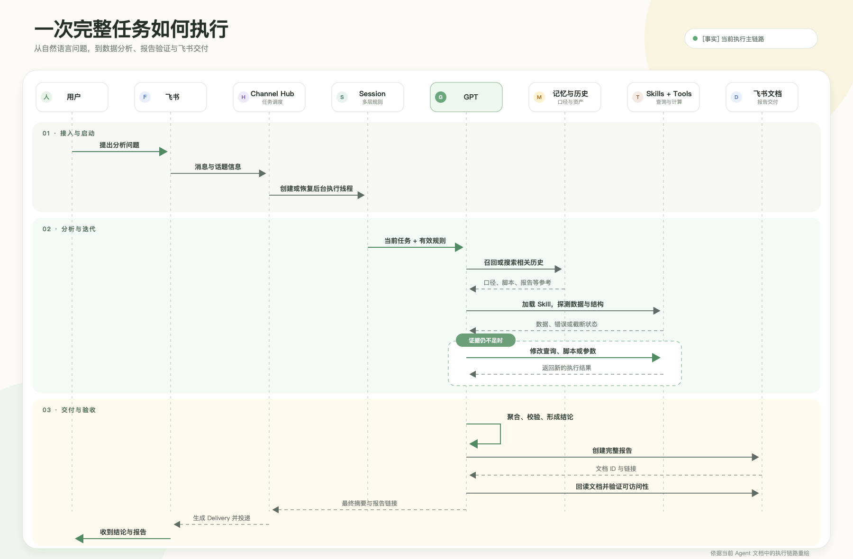The height and width of the screenshot is (559, 853).
Task: Click the 口径与资产 subtitle under 记忆与历史
Action: [x=571, y=102]
